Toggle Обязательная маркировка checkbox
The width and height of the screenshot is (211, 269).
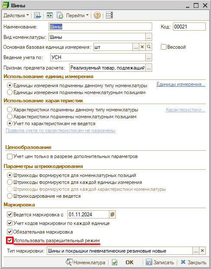(x=10, y=232)
